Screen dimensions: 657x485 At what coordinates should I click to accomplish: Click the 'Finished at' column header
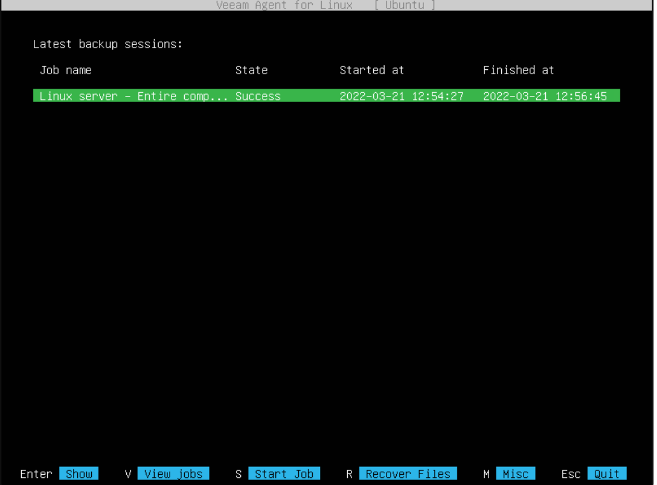pyautogui.click(x=518, y=71)
